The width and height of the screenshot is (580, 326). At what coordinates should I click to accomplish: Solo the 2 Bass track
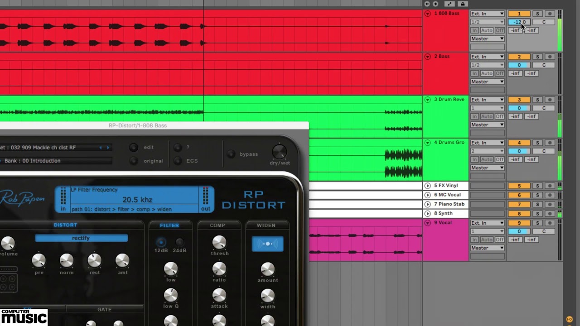pos(537,57)
